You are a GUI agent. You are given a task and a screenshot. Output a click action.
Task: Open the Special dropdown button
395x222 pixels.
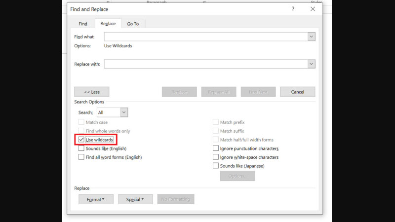(135, 199)
